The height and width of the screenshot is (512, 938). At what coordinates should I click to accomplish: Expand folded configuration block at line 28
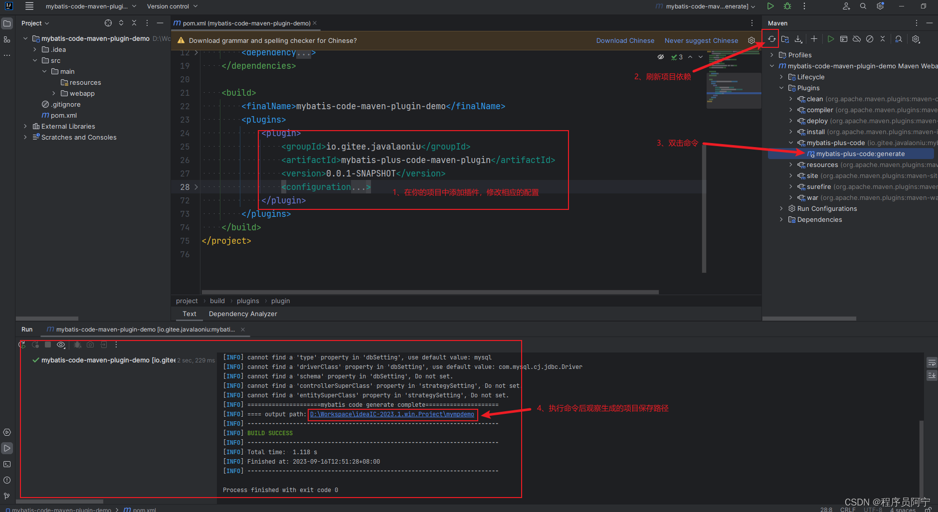click(196, 187)
